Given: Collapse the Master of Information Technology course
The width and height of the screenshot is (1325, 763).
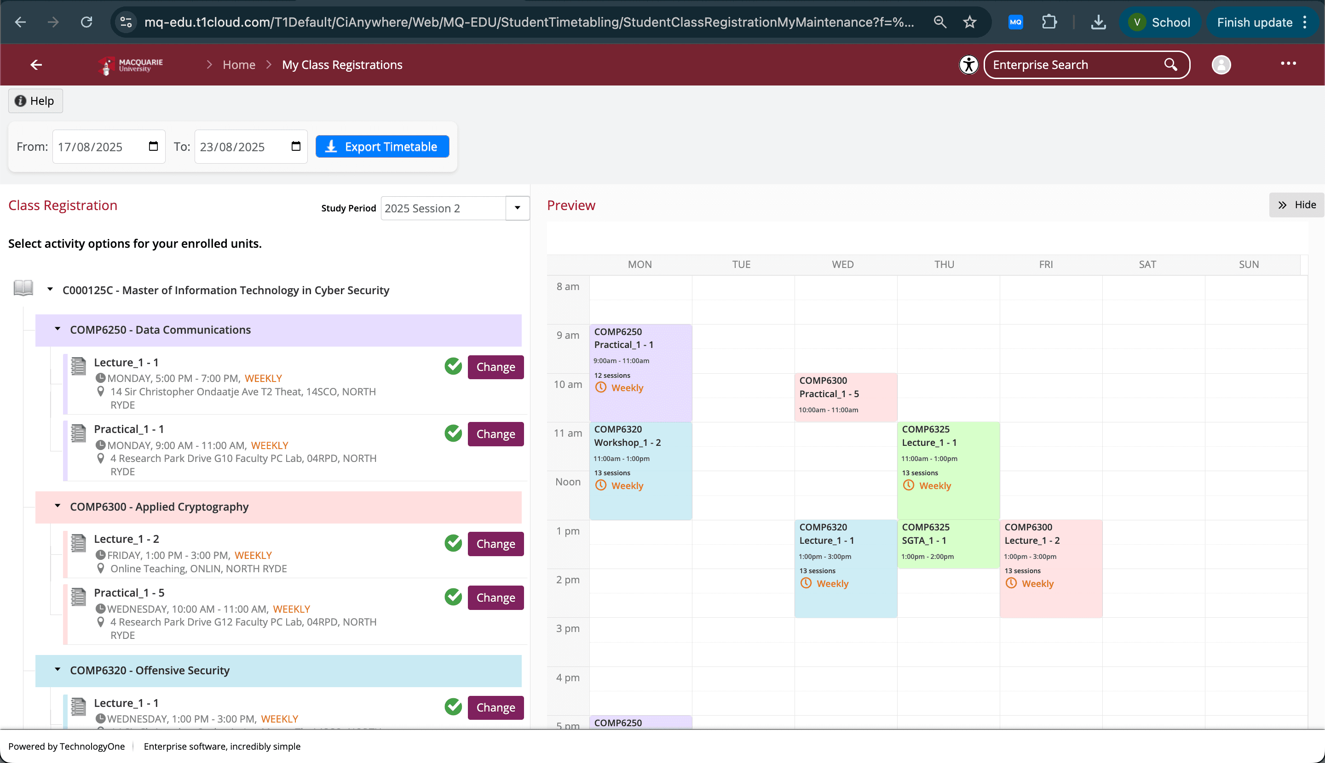Looking at the screenshot, I should tap(50, 289).
